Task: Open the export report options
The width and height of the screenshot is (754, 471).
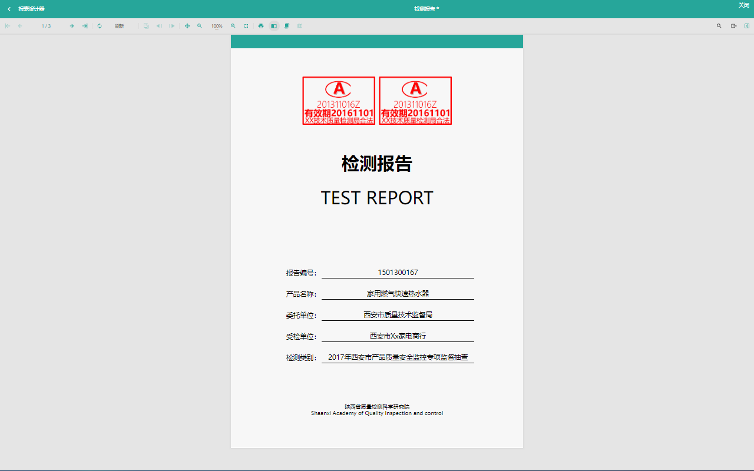Action: click(x=734, y=26)
